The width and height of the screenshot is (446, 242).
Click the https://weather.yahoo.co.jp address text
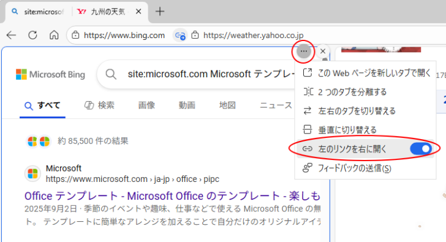(254, 36)
